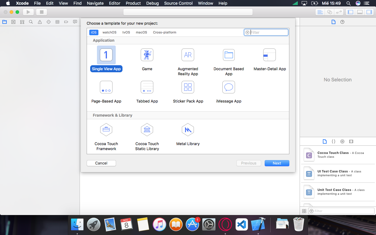
Task: Open the Project navigator folder icon
Action: tap(4, 22)
